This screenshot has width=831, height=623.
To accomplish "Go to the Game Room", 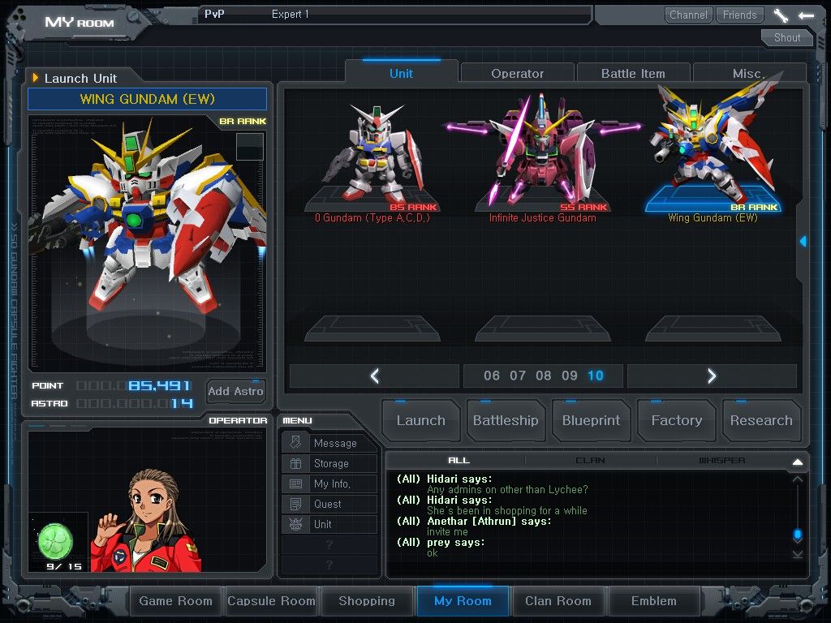I will click(175, 601).
